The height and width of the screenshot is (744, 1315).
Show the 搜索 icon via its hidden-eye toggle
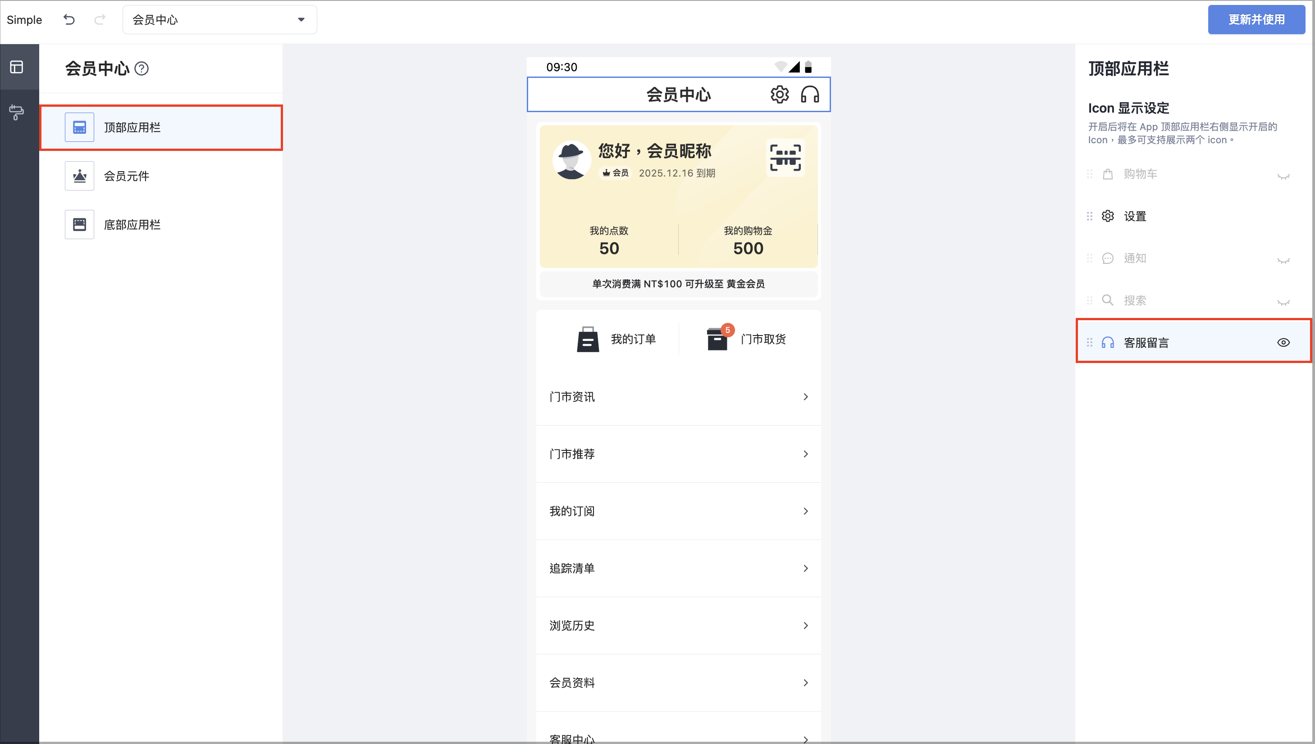[x=1283, y=303]
